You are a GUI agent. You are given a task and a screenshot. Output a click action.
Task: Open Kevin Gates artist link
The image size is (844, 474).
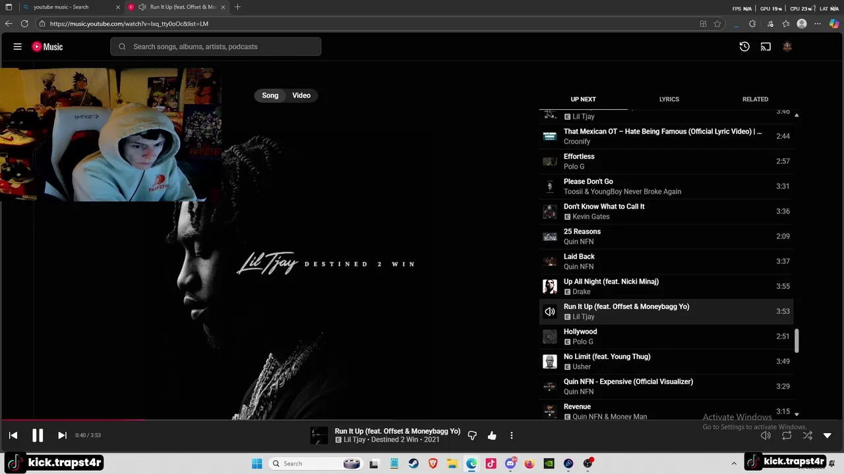point(591,217)
